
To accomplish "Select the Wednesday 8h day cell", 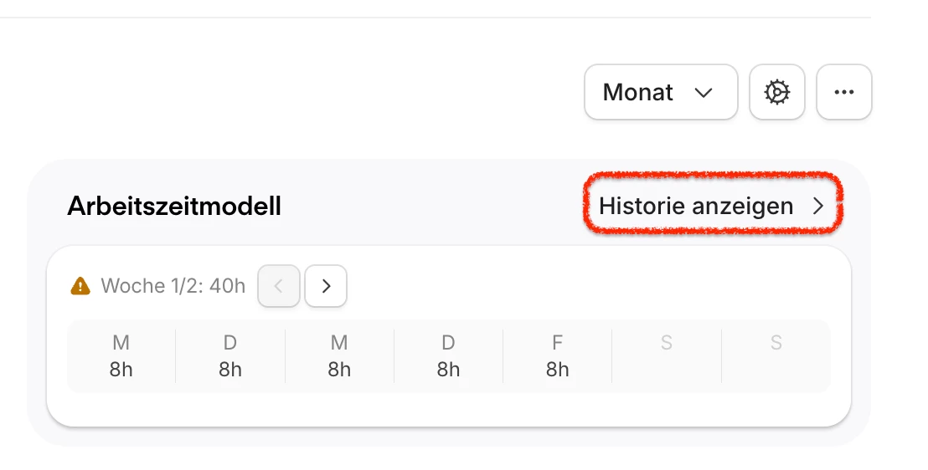I will coord(339,356).
